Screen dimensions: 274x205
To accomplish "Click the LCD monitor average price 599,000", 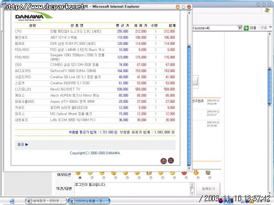I will [123, 89].
